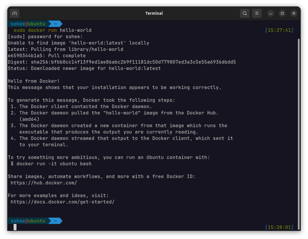The height and width of the screenshot is (239, 308).
Task: Open the terminal search tool
Action: (x=244, y=13)
